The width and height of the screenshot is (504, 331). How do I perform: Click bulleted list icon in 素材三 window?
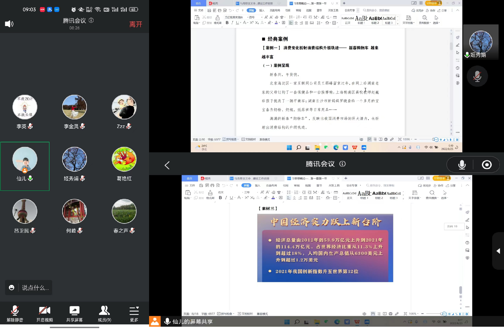click(x=289, y=192)
